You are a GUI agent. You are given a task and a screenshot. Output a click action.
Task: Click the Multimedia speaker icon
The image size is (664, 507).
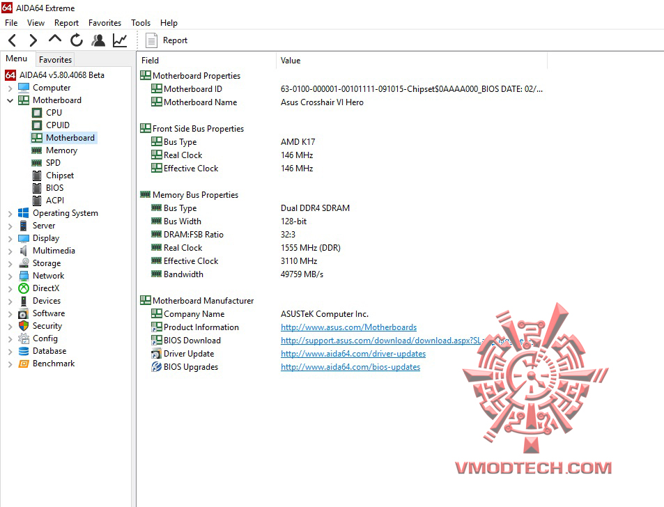pyautogui.click(x=23, y=251)
